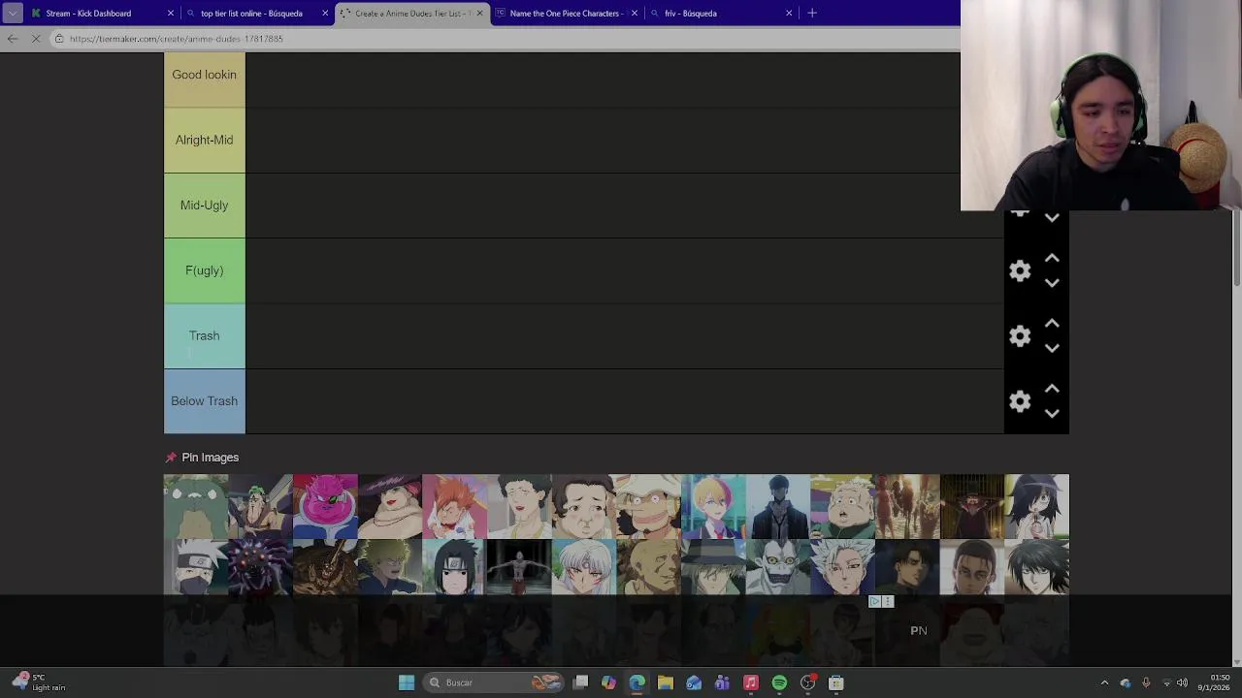
Task: Select the Below Trash tier label
Action: (204, 401)
